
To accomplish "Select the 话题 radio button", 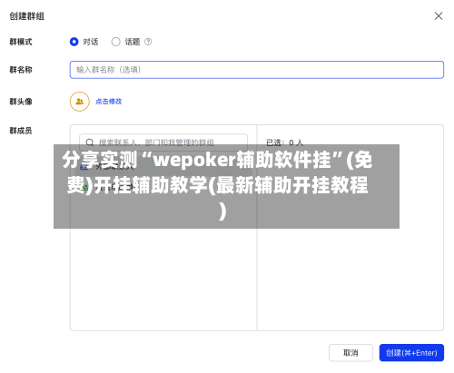I will 115,42.
